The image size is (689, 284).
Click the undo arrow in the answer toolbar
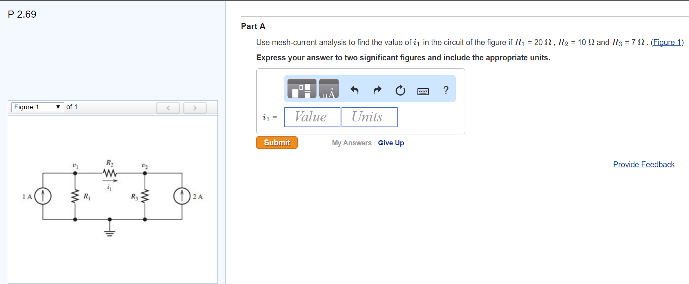[x=354, y=90]
